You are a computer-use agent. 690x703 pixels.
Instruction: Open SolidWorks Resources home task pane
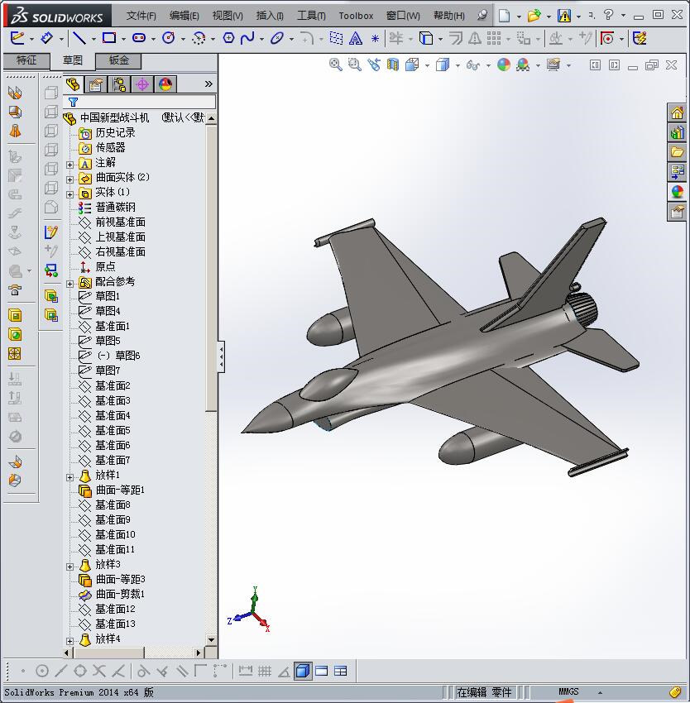tap(677, 113)
